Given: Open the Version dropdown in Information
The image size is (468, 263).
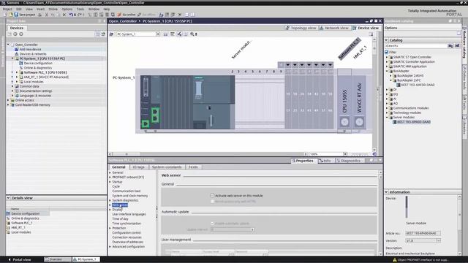Looking at the screenshot, I should point(439,240).
